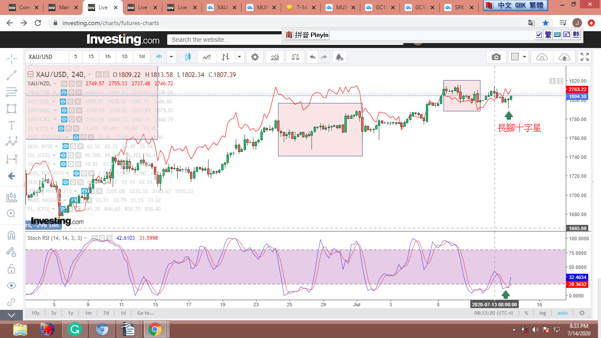Image resolution: width=601 pixels, height=338 pixels.
Task: Expand the time interval dropdown arrow
Action: coord(172,57)
